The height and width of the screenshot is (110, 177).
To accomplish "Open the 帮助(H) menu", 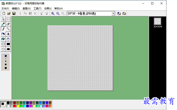I will click(58, 9).
